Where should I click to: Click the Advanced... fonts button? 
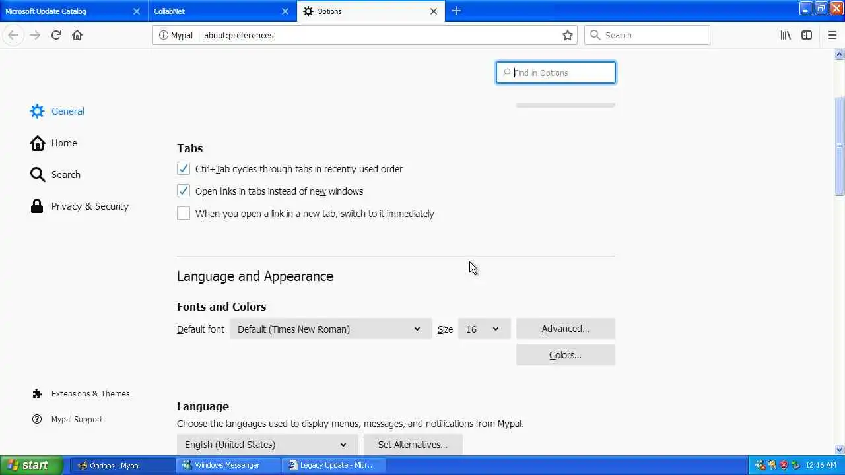tap(566, 329)
